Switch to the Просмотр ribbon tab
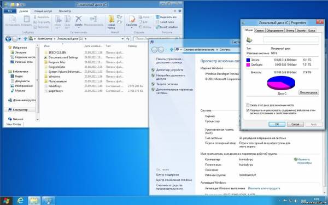 (65, 11)
